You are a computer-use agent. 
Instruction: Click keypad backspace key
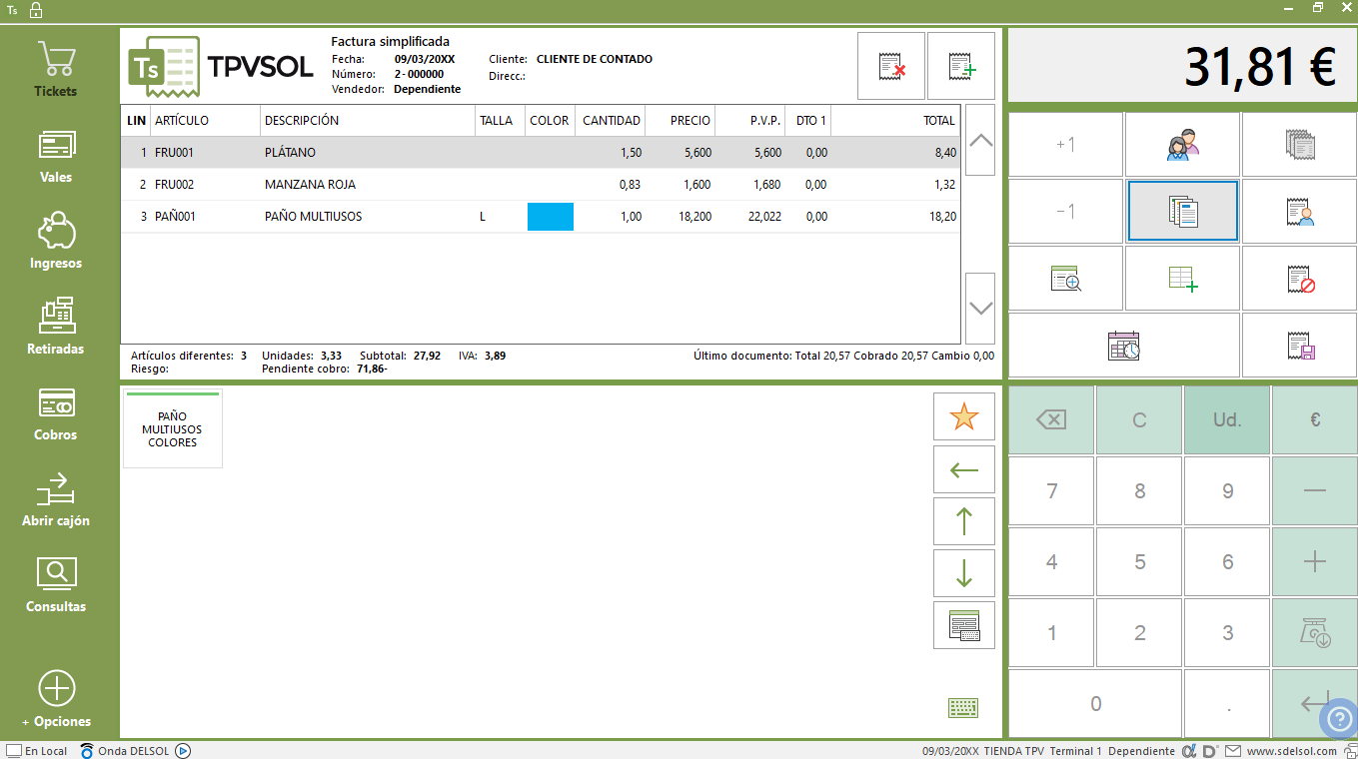(1051, 420)
